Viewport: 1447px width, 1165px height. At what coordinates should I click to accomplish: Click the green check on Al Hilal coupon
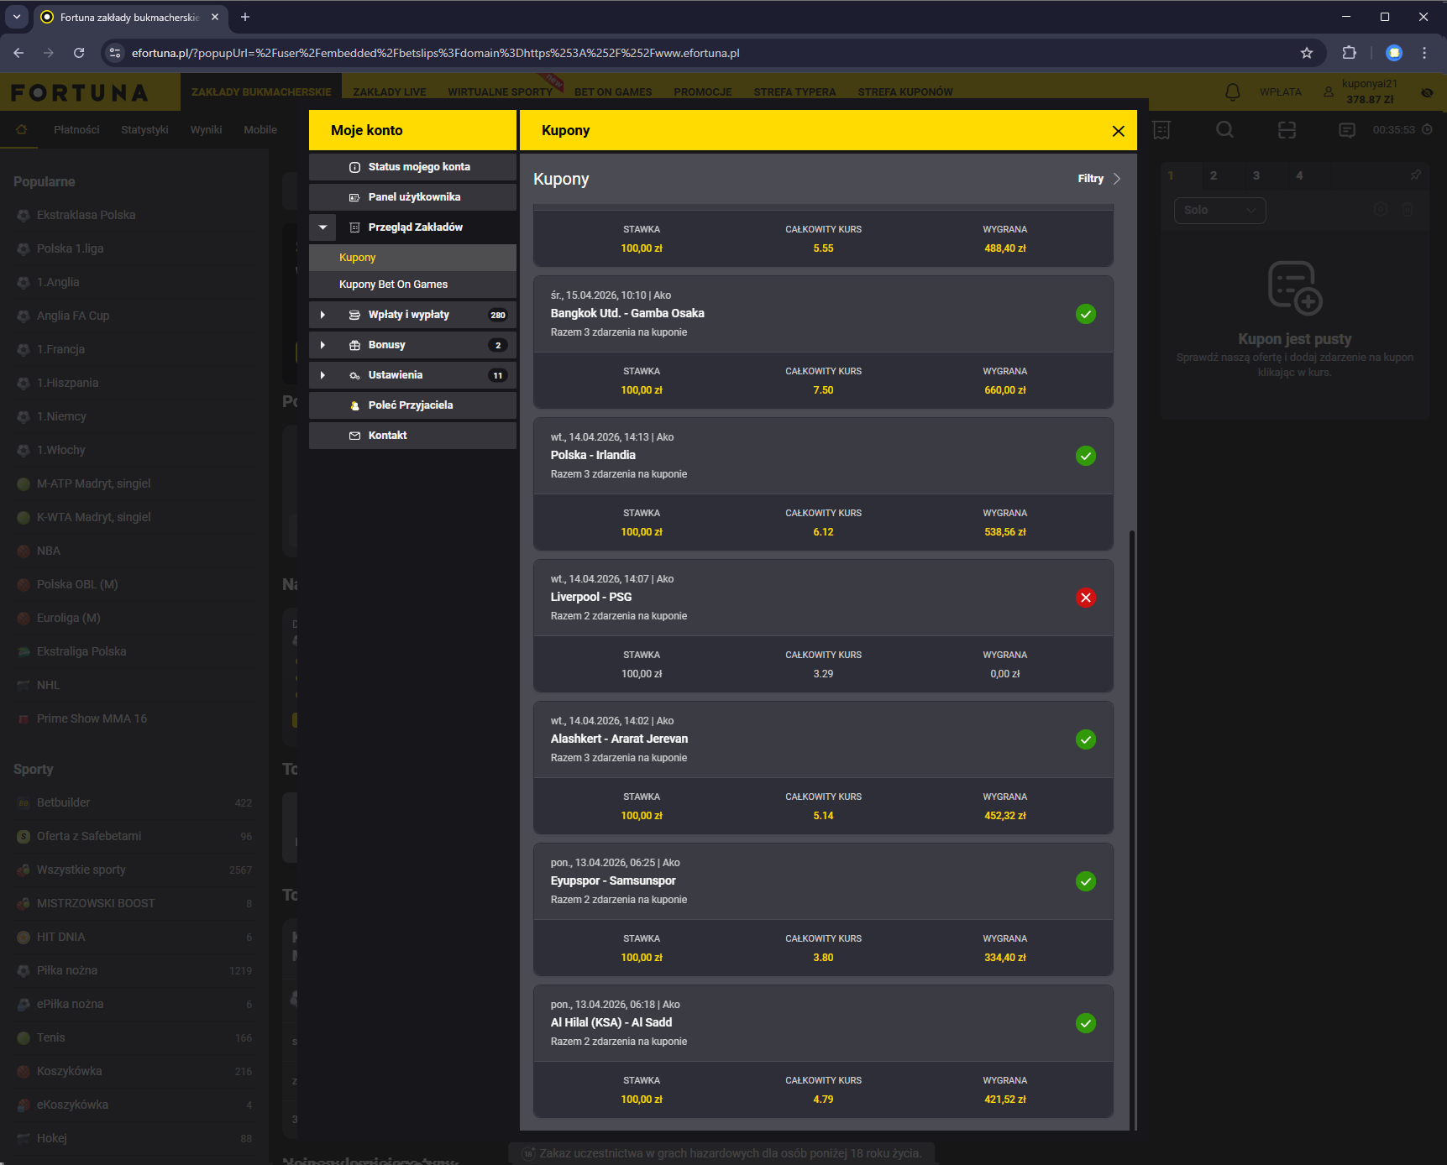(1086, 1023)
